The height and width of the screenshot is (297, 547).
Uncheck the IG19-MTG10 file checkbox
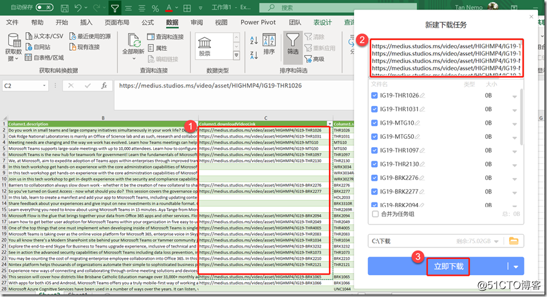coord(375,123)
